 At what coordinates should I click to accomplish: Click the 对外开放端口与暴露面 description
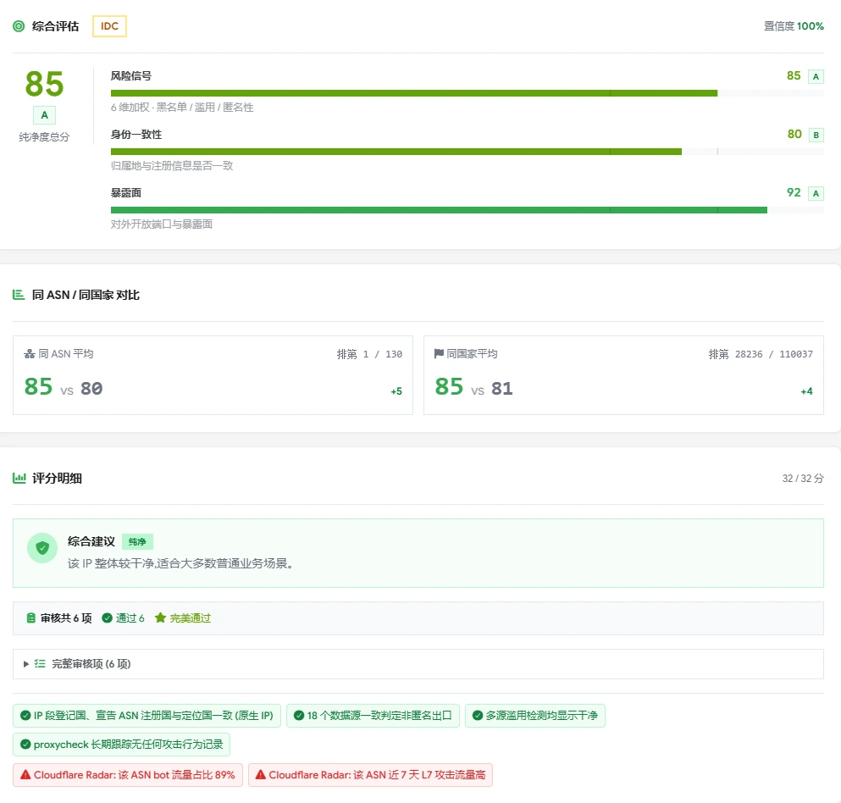pyautogui.click(x=162, y=224)
